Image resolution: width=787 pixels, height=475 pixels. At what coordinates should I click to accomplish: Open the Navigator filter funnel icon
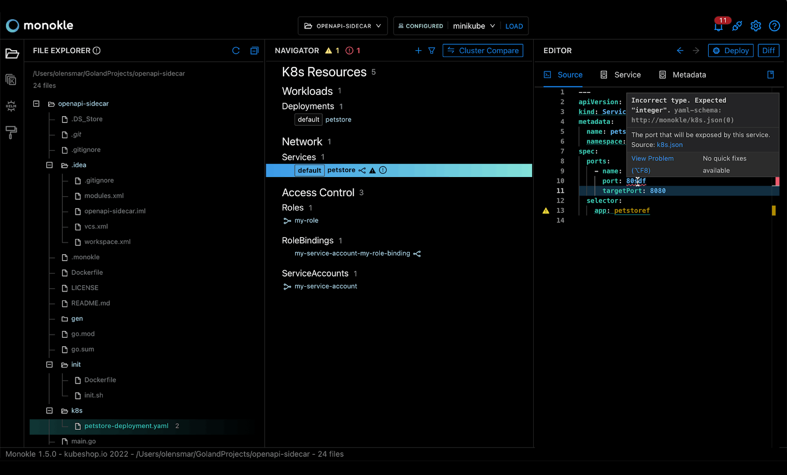(x=432, y=51)
